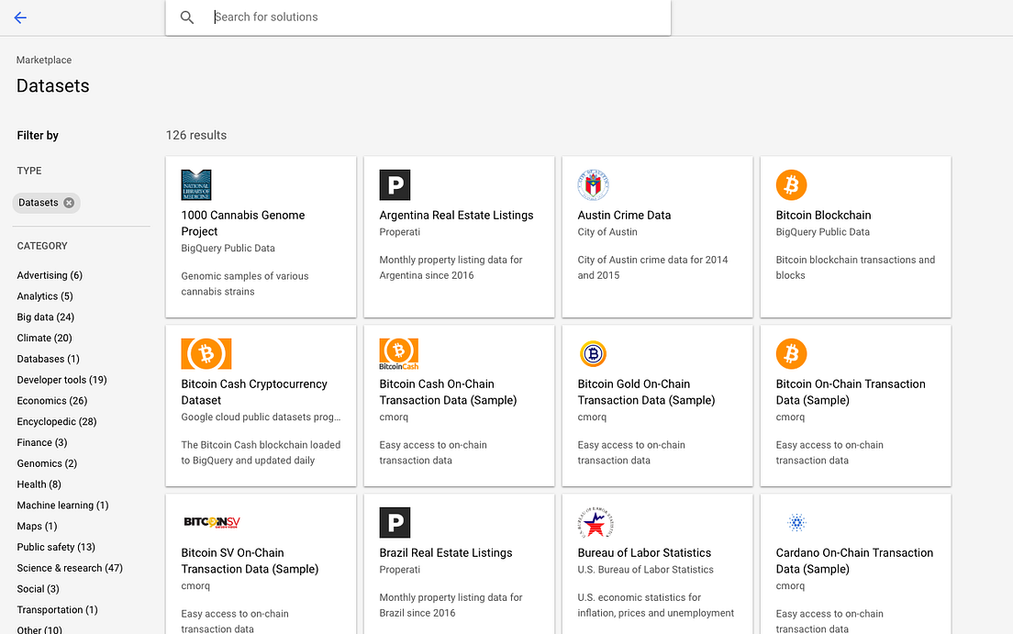Filter by Science & research category
The width and height of the screenshot is (1013, 634).
pos(70,567)
